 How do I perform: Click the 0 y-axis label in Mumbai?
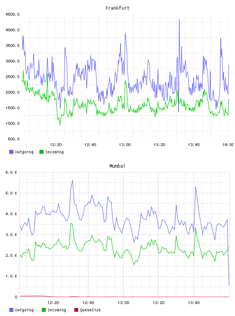[x=16, y=297]
